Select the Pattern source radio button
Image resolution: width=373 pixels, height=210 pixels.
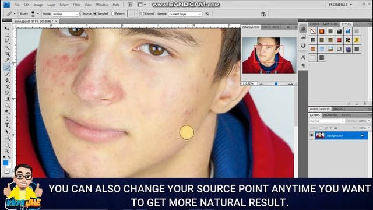(x=113, y=14)
